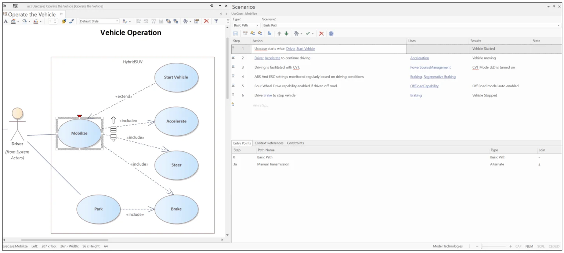Screen dimensions: 564x253
Task: Select the Manual Transmission alternate path row
Action: [x=273, y=164]
